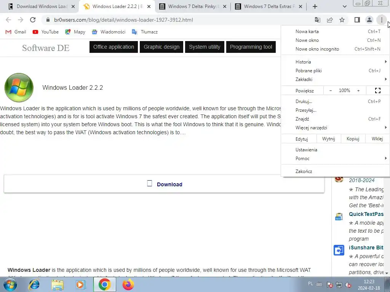Click the muted volume tray icon
This screenshot has height=292, width=390.
tap(348, 285)
